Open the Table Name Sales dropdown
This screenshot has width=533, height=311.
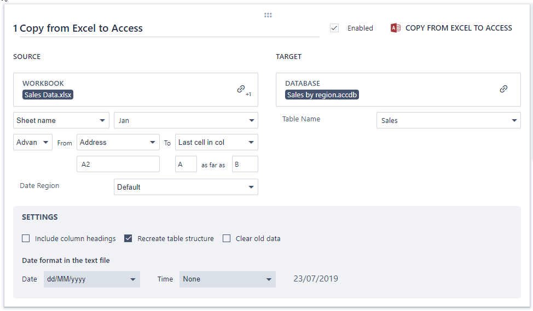point(448,120)
